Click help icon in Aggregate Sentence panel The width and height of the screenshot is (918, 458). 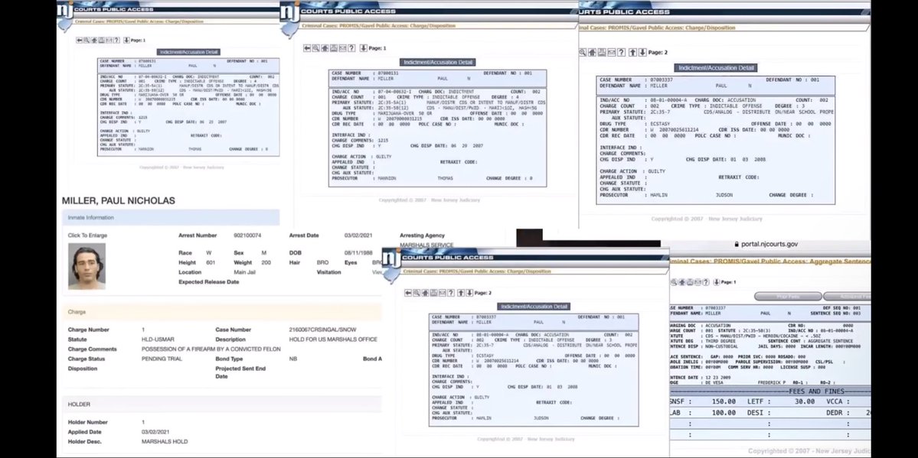[706, 282]
